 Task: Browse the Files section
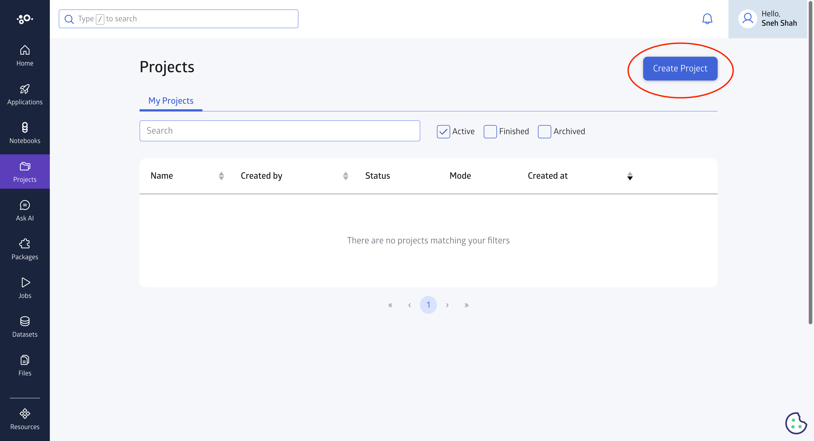point(25,365)
